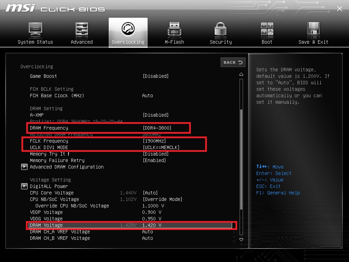Edit DRAM CH_B VREF Voltage Auto
This screenshot has height=262, width=349.
(x=148, y=238)
